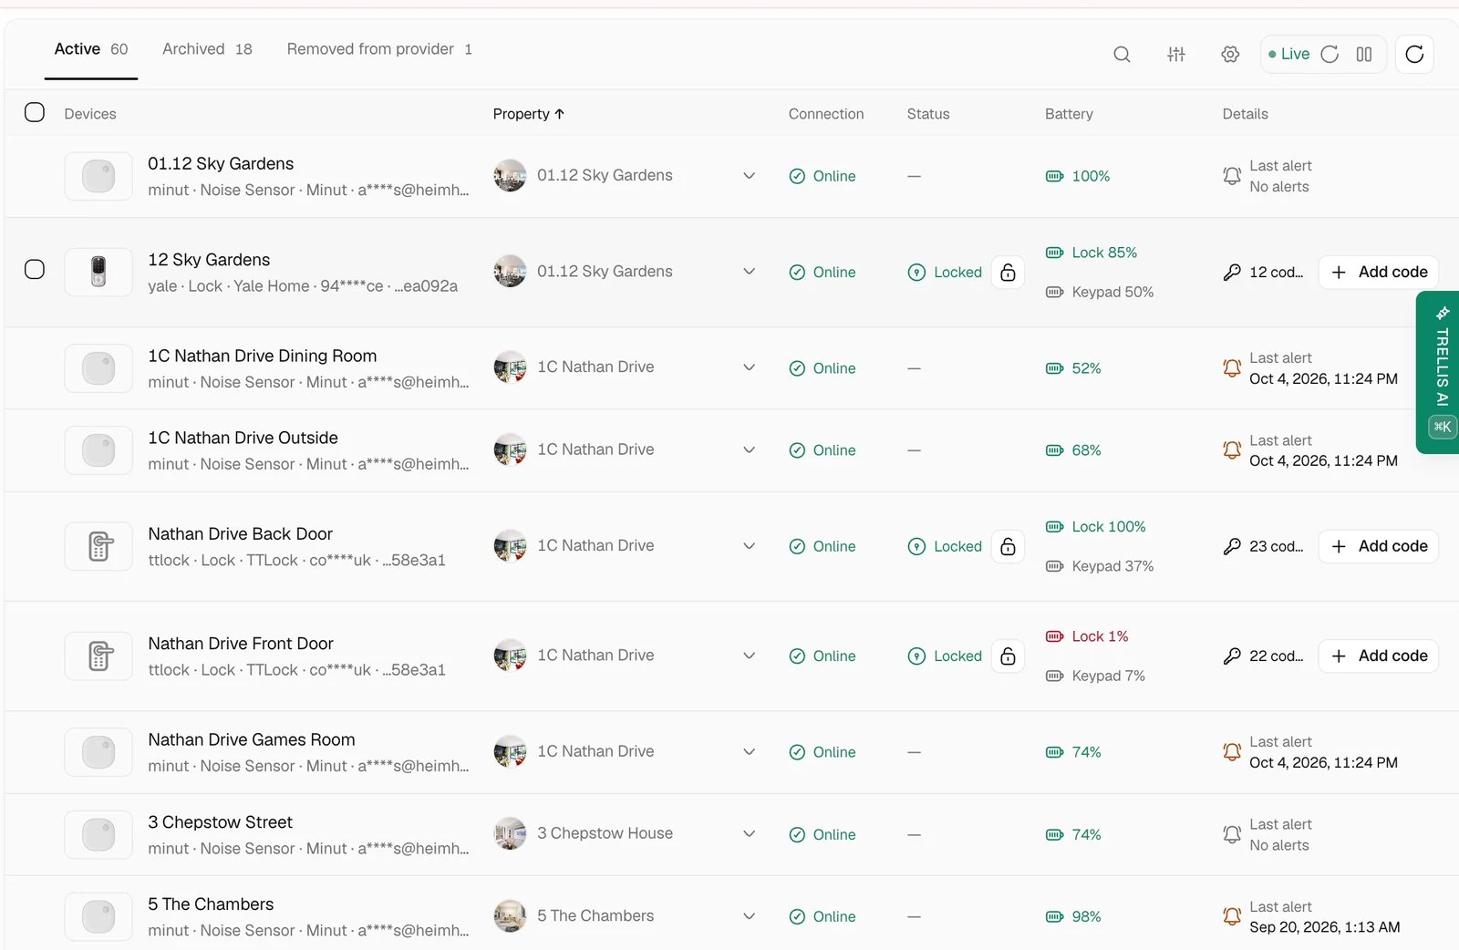Click the reload button at top right
The image size is (1459, 950).
[1414, 55]
